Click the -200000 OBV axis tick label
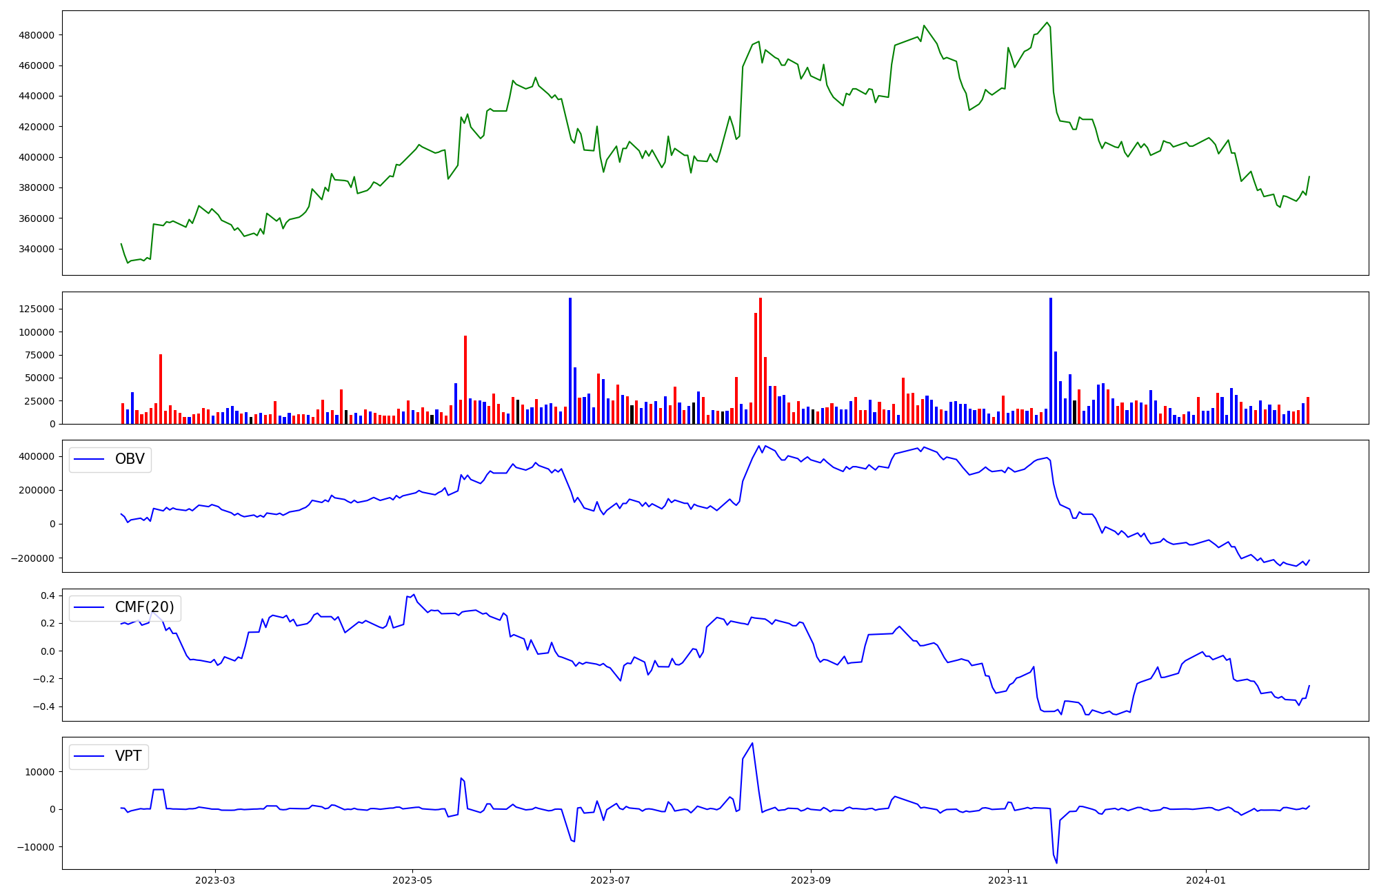 [32, 558]
